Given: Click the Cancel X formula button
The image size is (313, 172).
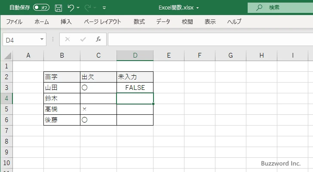Looking at the screenshot, I should pyautogui.click(x=68, y=39).
